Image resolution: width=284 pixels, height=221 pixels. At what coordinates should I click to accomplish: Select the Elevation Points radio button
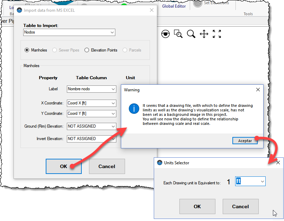[x=87, y=50]
